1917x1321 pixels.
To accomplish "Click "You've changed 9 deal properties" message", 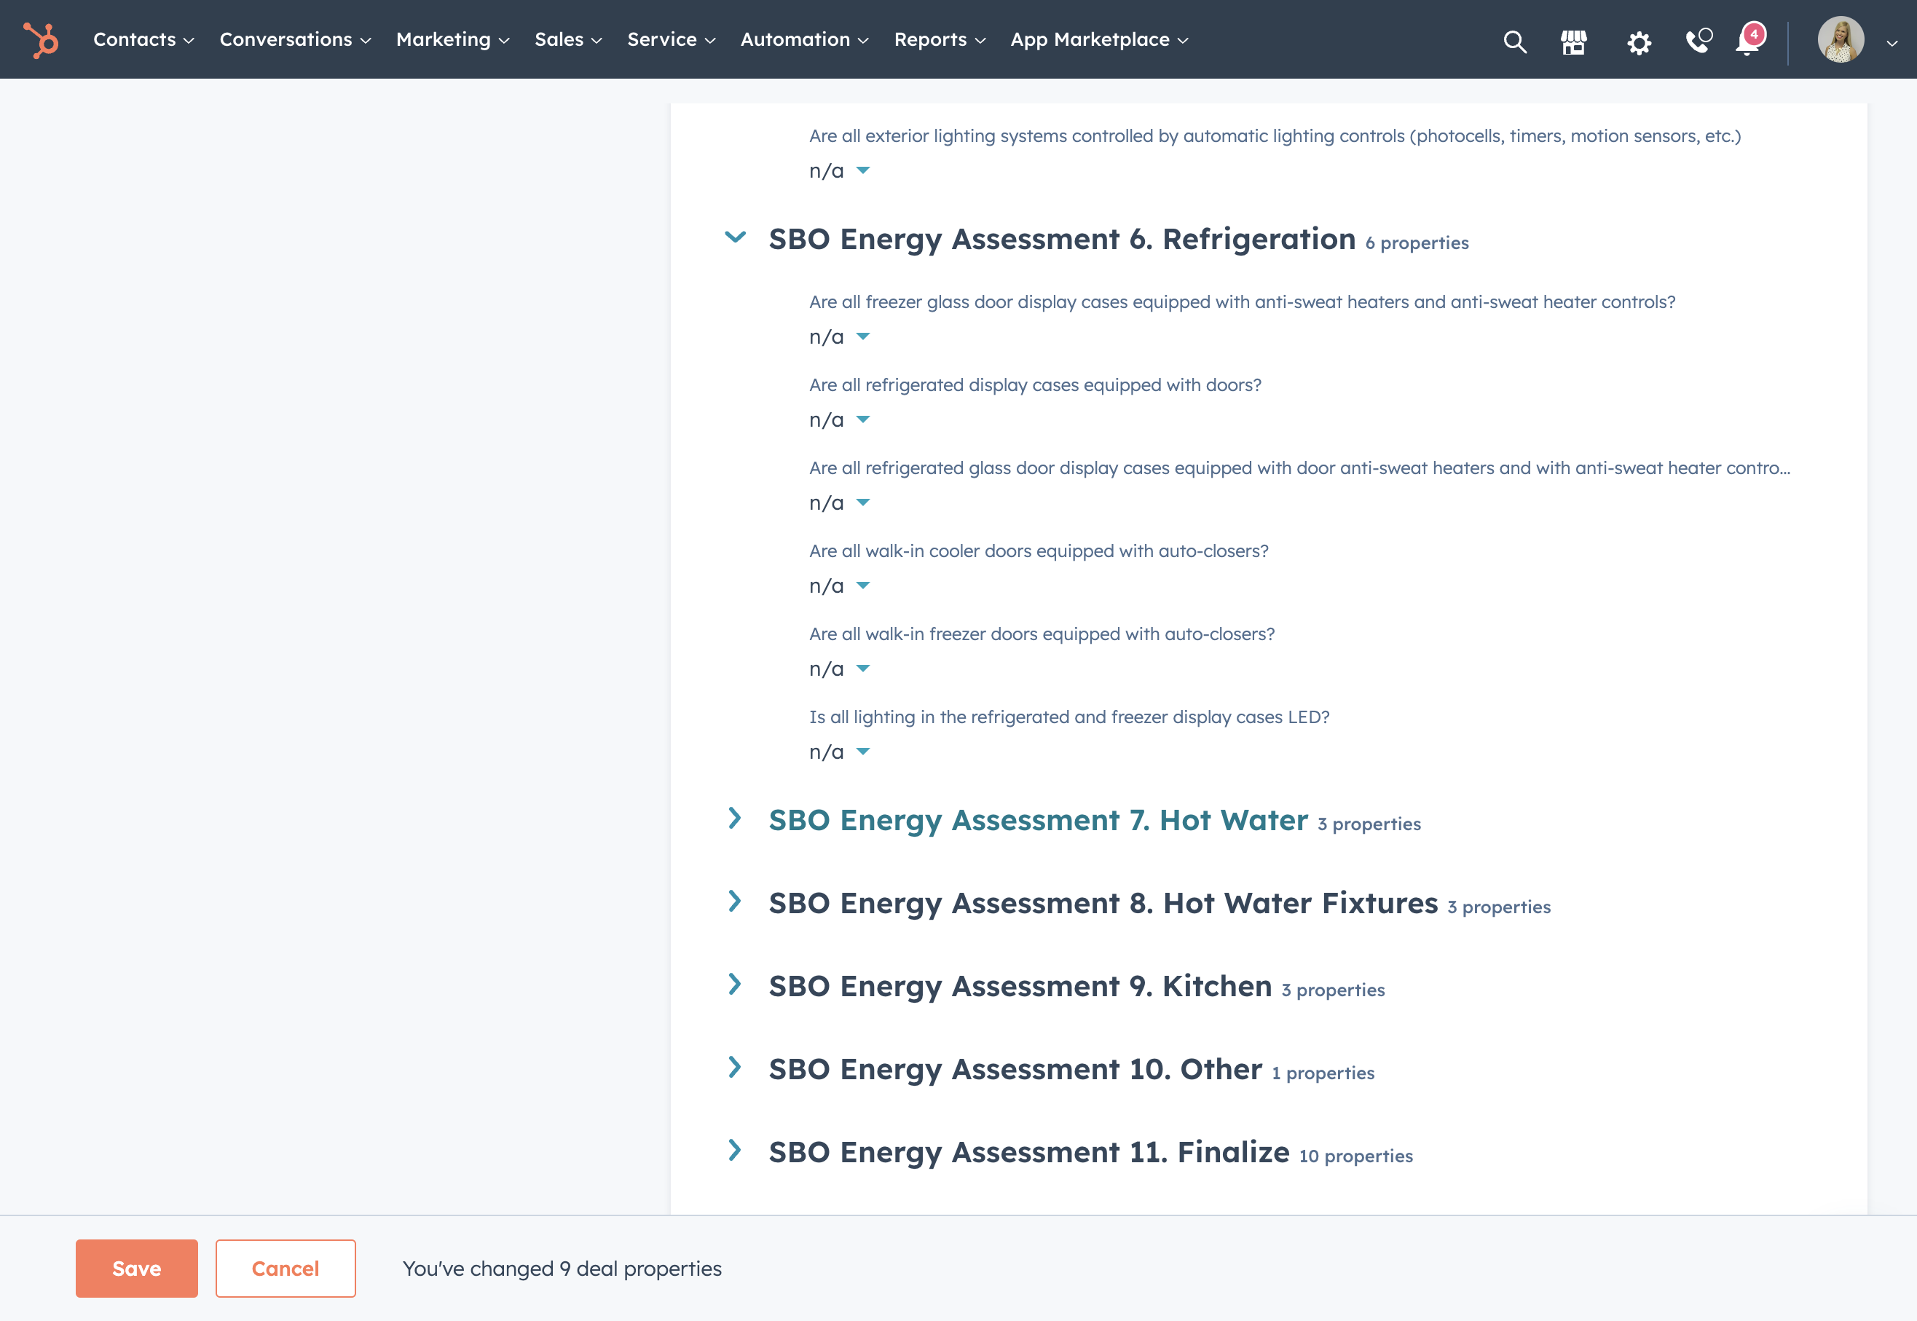I will point(562,1268).
